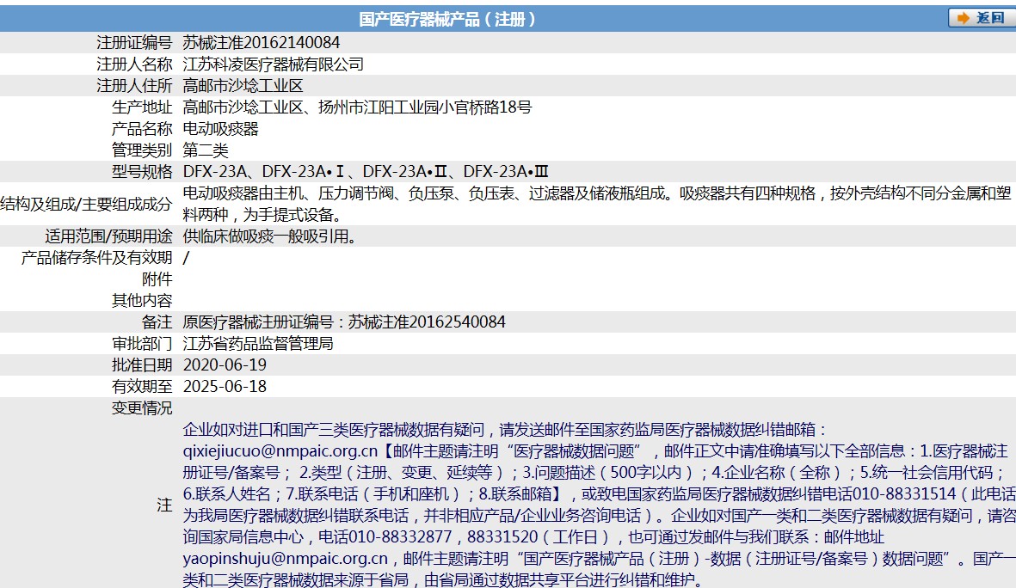Select the info center phone 010-88332877
1016x588 pixels.
pyautogui.click(x=400, y=536)
